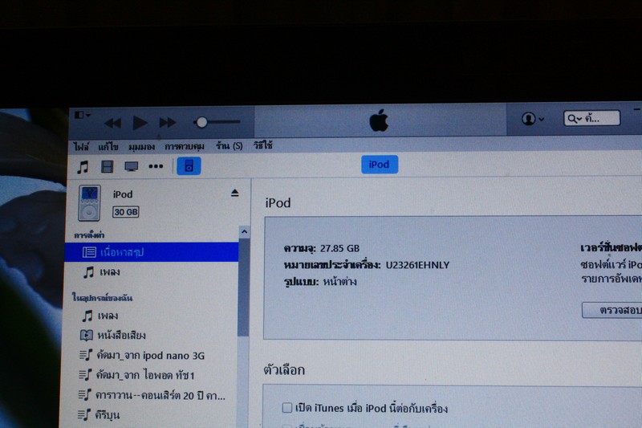Open the วิธีใช้ (Help) menu
642x428 pixels.
(x=262, y=145)
